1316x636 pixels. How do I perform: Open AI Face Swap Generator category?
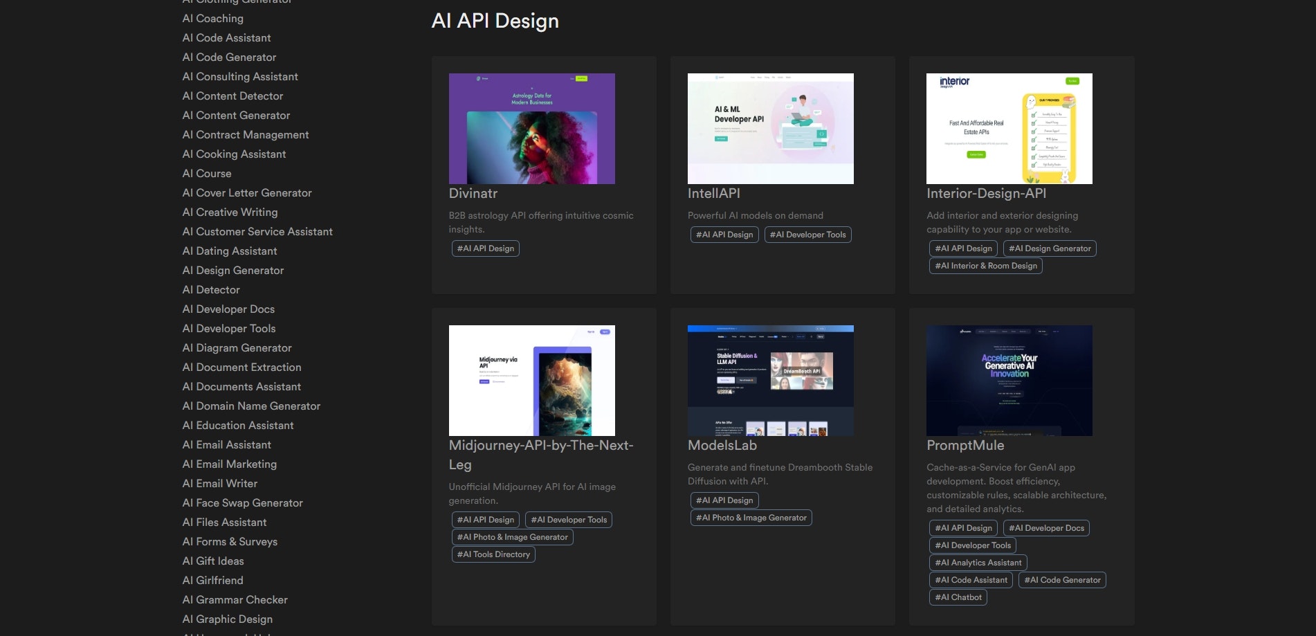tap(242, 503)
